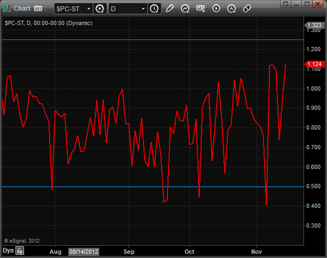
Task: Select the upper blue horizontal line
Action: (153, 39)
